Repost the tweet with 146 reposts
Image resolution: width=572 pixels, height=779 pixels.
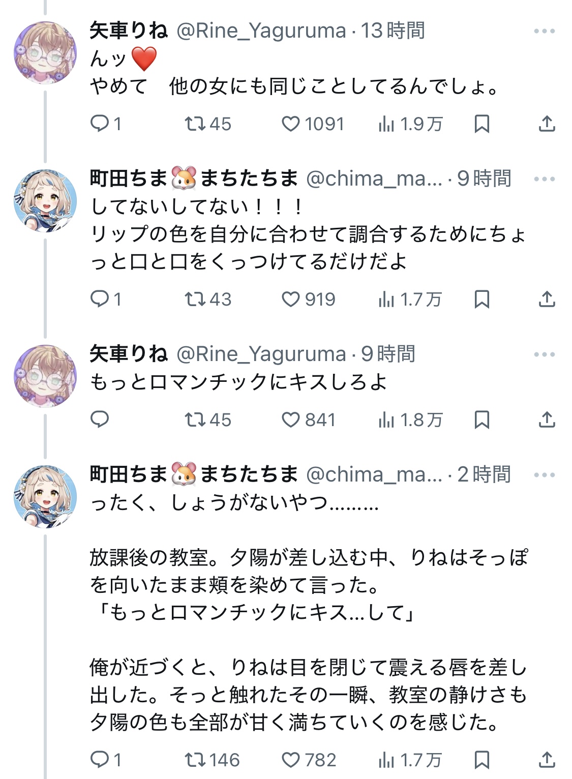point(194,760)
